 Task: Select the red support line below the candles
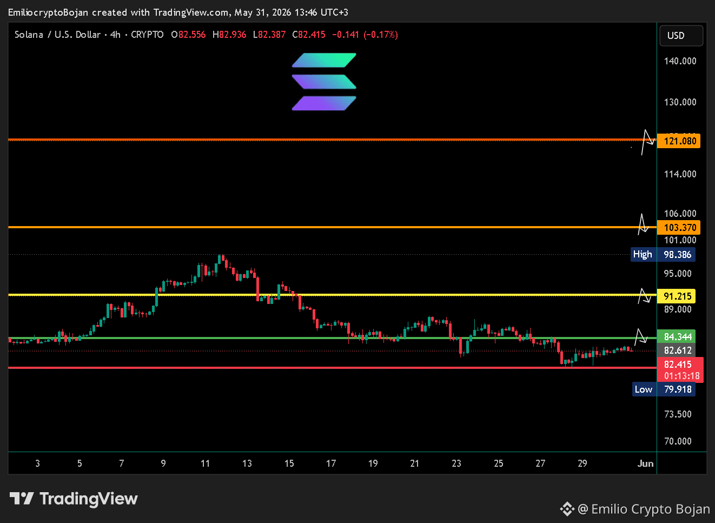tap(332, 368)
